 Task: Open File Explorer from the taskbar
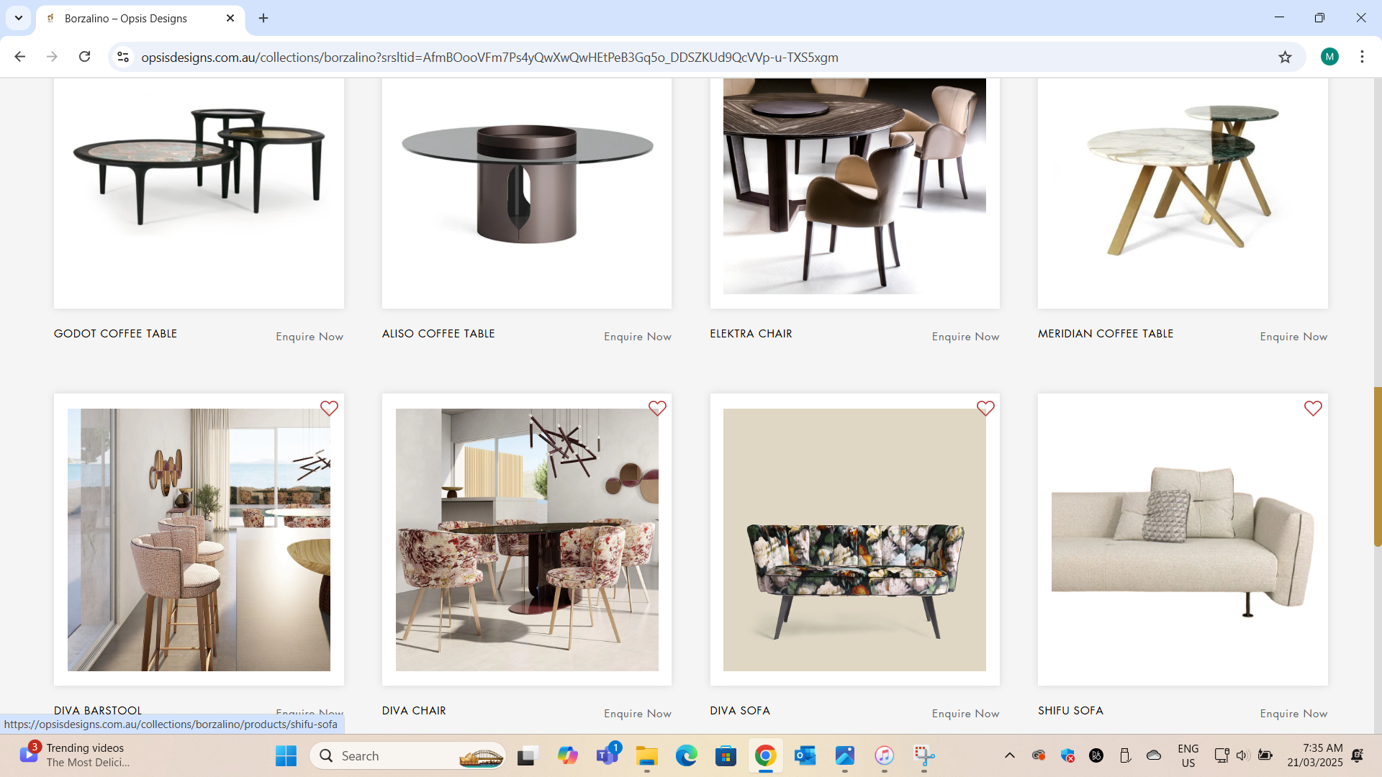point(646,756)
